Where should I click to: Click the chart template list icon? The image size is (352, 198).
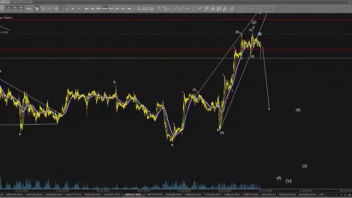tap(62, 9)
